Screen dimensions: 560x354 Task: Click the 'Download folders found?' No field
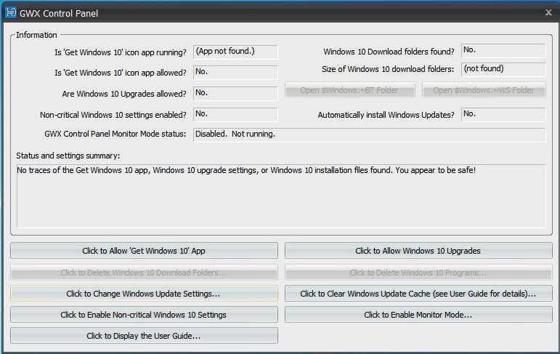click(x=503, y=50)
